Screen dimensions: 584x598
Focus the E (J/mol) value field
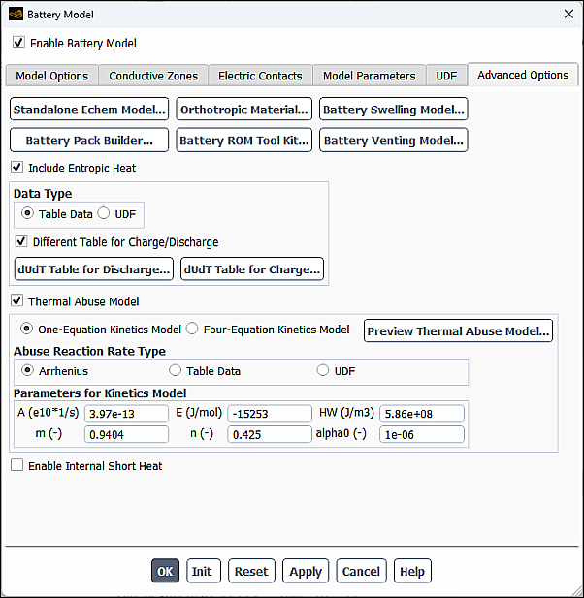click(x=270, y=414)
